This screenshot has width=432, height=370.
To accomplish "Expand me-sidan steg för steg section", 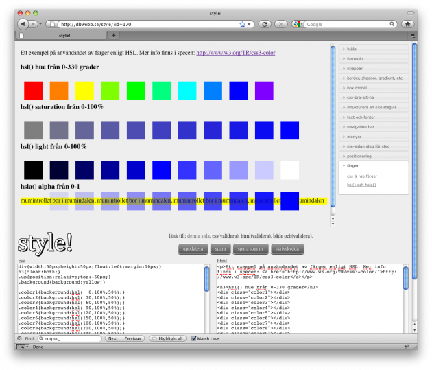I will 374,146.
